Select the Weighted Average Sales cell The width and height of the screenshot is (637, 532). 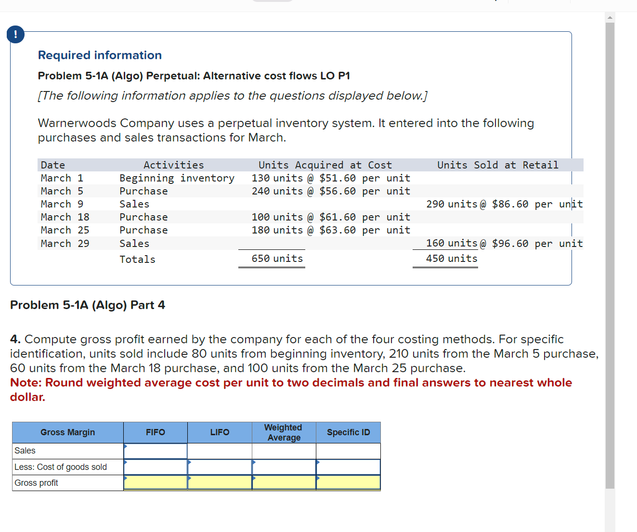click(x=284, y=451)
